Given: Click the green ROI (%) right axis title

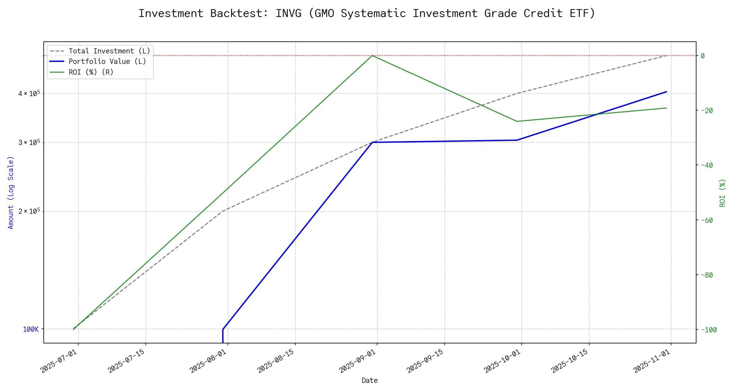Looking at the screenshot, I should pyautogui.click(x=722, y=193).
